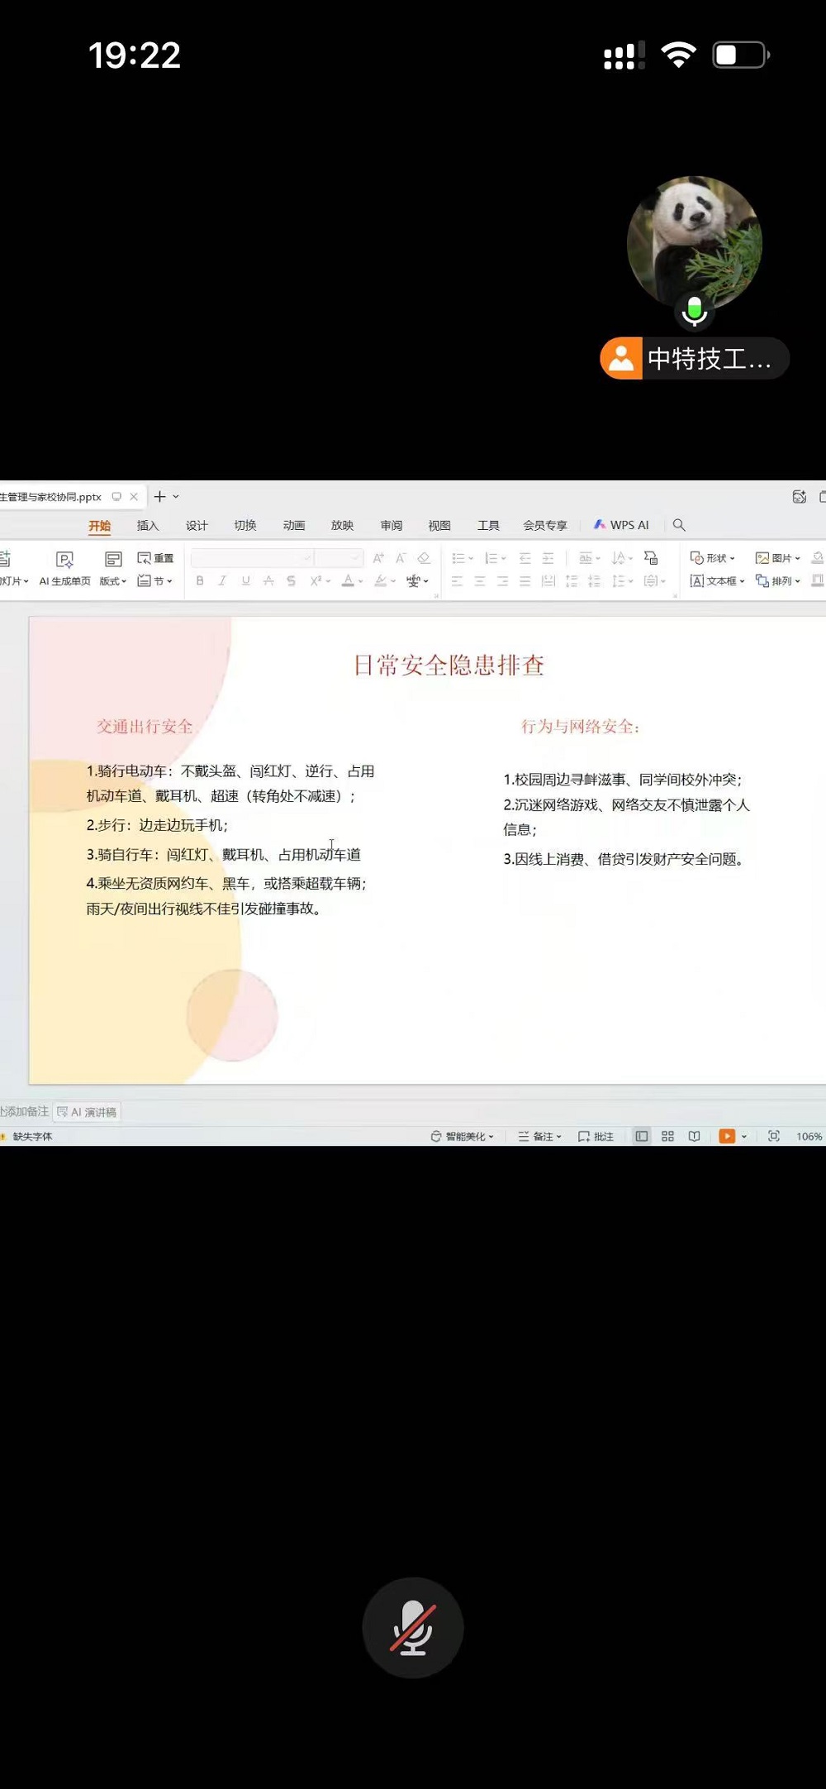826x1789 pixels.
Task: Switch to the 放映 ribbon tab
Action: [342, 525]
